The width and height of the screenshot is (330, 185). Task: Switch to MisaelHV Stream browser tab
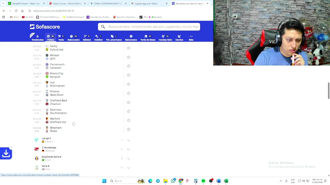26,4
